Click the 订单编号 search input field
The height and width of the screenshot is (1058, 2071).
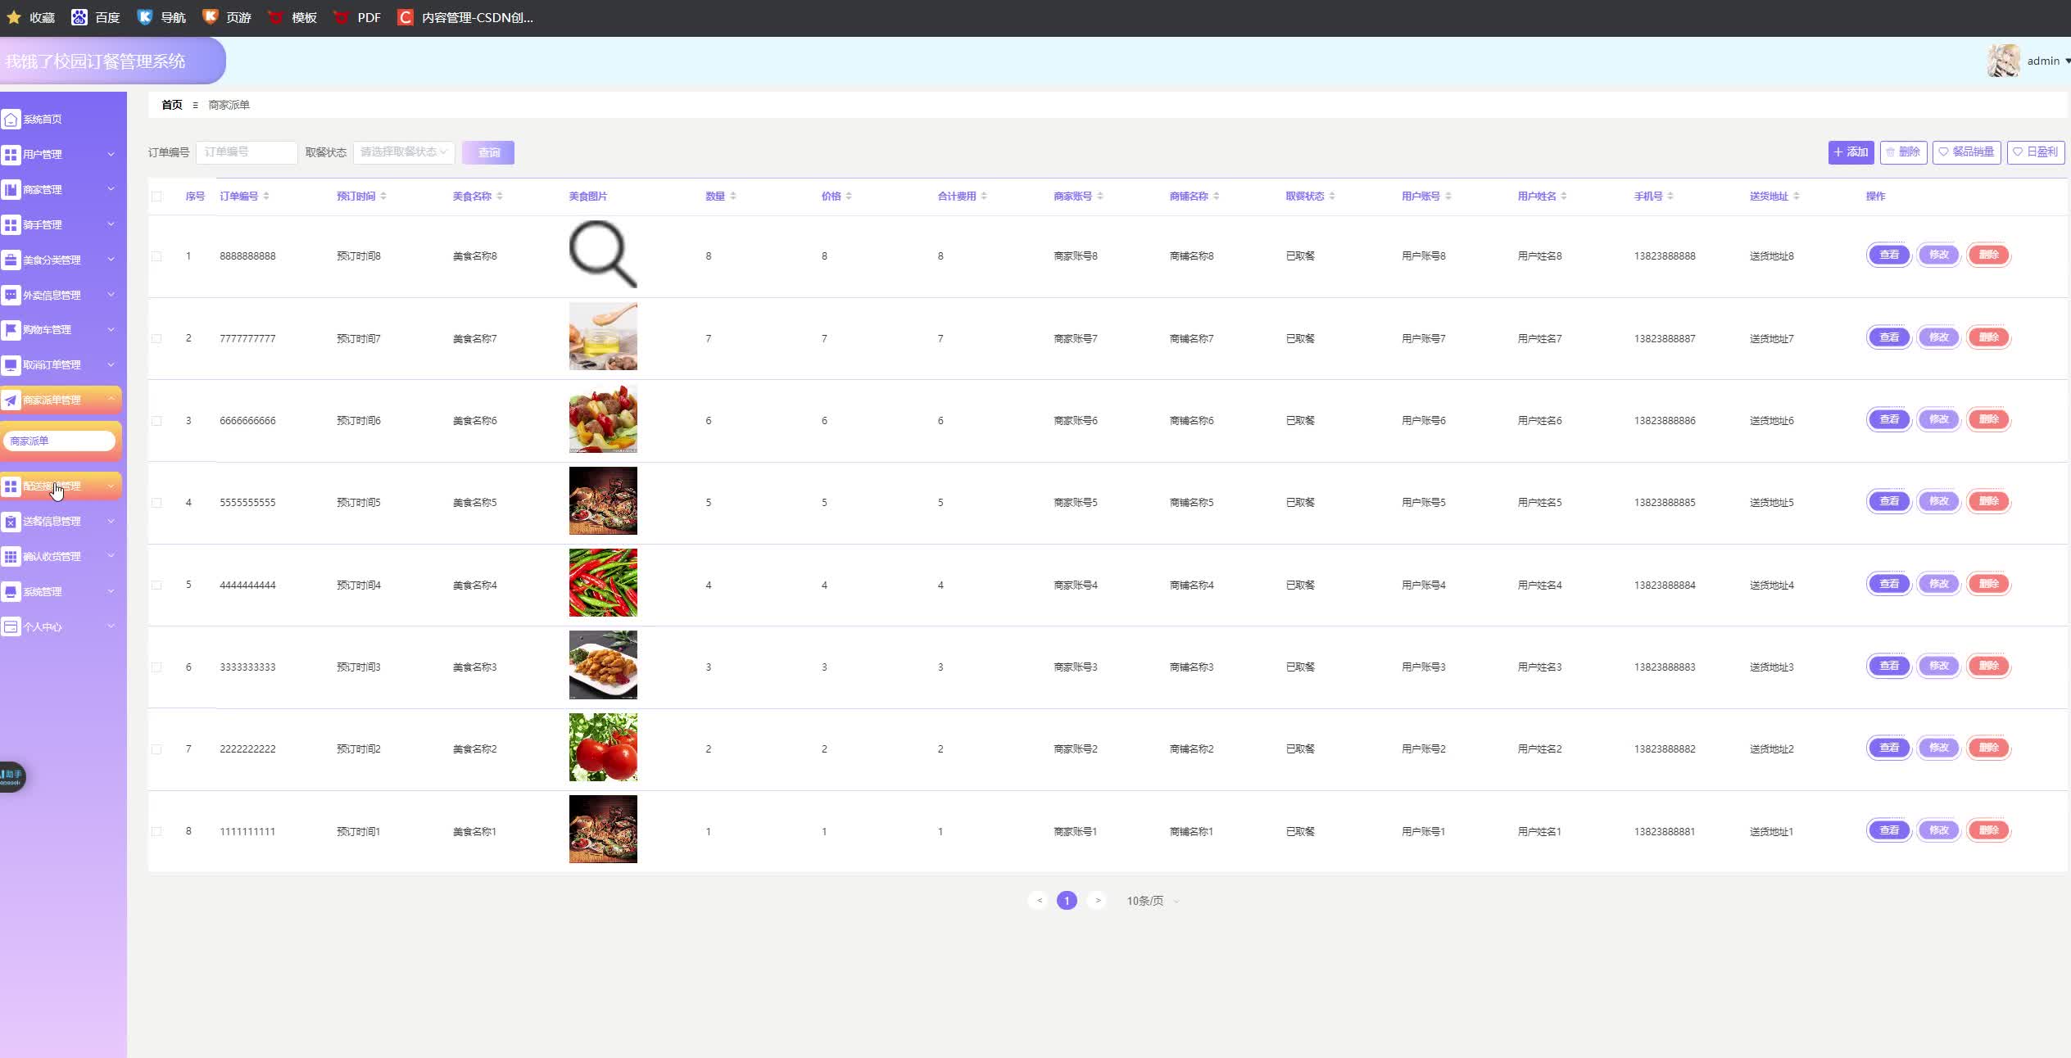click(x=247, y=152)
